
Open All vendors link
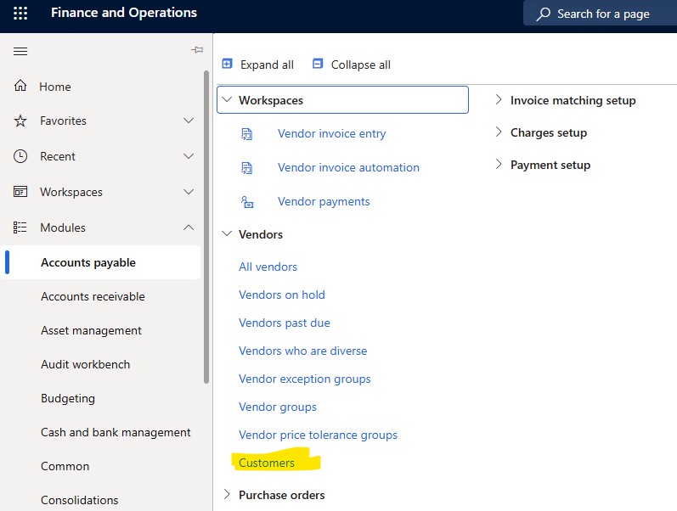[268, 267]
